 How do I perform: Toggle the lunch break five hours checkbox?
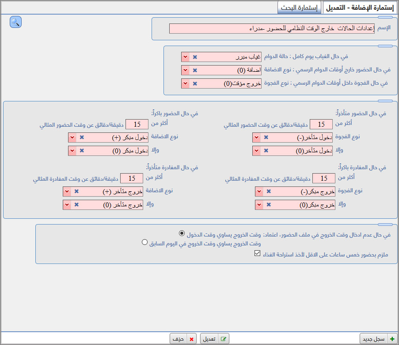258,254
